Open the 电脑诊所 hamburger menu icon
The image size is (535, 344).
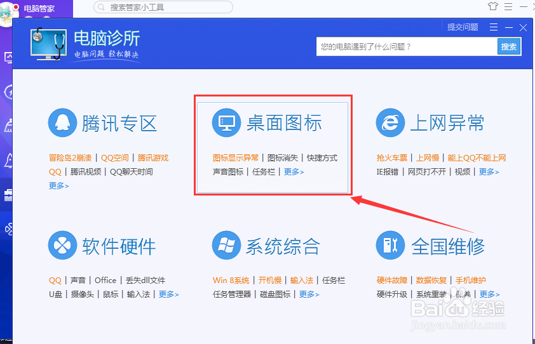point(494,27)
